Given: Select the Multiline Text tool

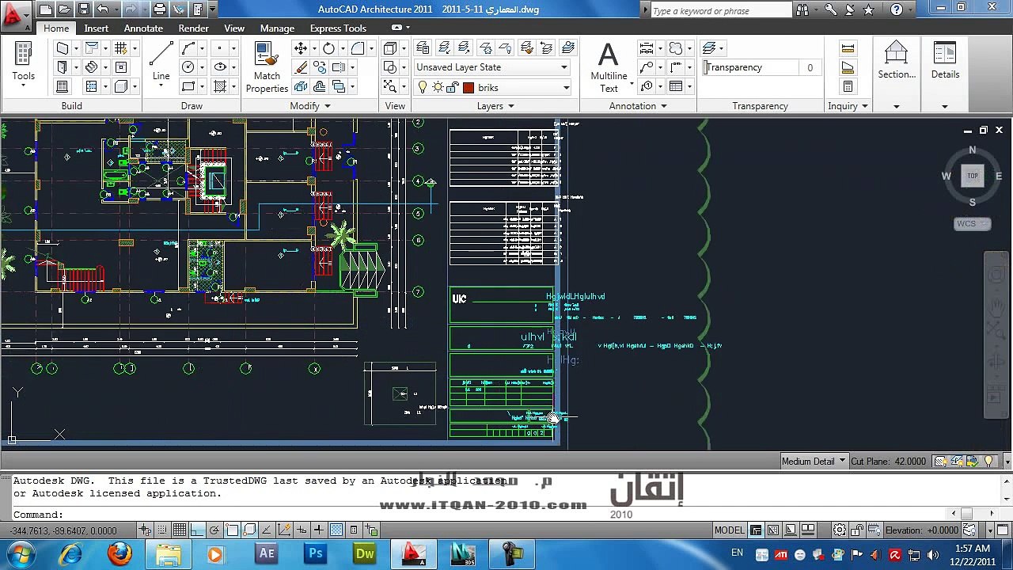Looking at the screenshot, I should [x=608, y=66].
